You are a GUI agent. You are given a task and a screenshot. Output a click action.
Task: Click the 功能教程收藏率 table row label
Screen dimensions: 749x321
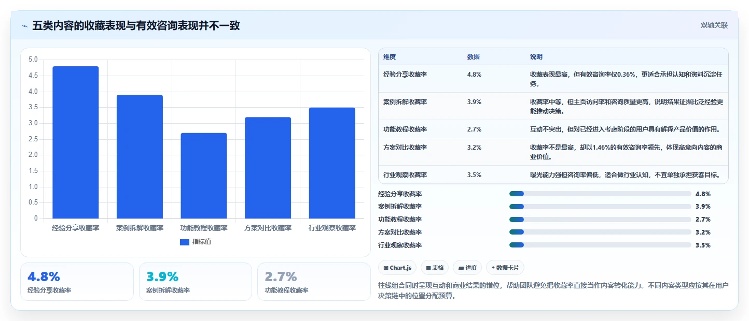405,129
